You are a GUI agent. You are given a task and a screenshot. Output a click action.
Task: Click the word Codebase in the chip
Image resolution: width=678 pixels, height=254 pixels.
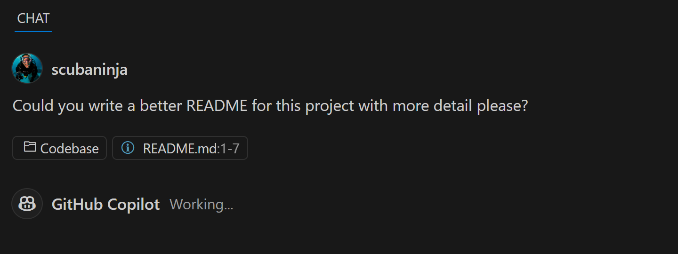pyautogui.click(x=70, y=149)
